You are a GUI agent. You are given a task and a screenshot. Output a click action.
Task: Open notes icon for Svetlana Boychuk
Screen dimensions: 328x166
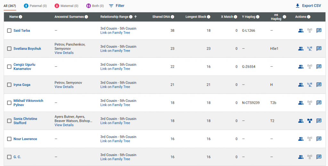tap(319, 49)
